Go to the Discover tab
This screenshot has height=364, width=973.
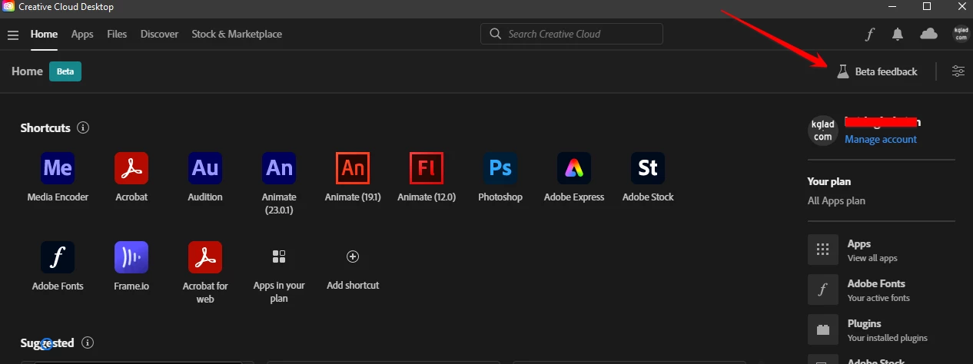159,34
